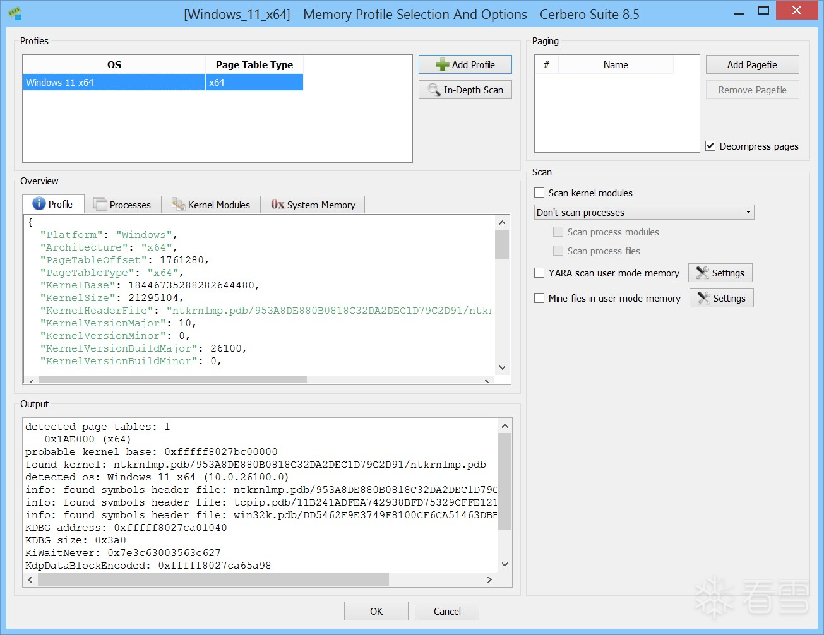Enable YARA scan user mode memory
The width and height of the screenshot is (824, 635).
click(539, 273)
